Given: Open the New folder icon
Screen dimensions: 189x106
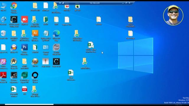Looking at the screenshot, I should 131,33.
